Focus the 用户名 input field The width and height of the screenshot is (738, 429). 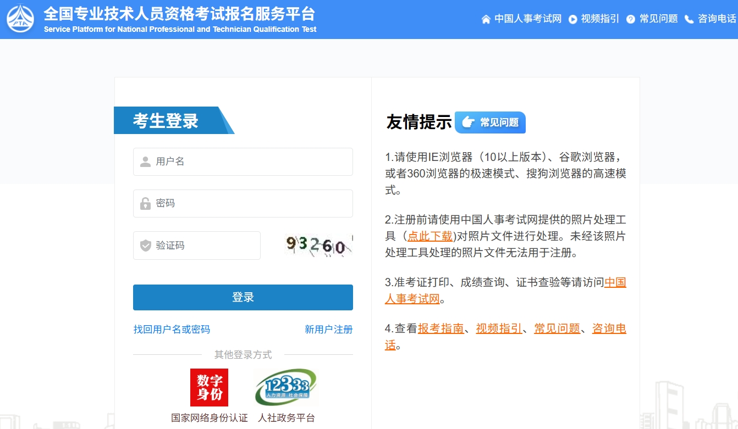[x=243, y=161]
